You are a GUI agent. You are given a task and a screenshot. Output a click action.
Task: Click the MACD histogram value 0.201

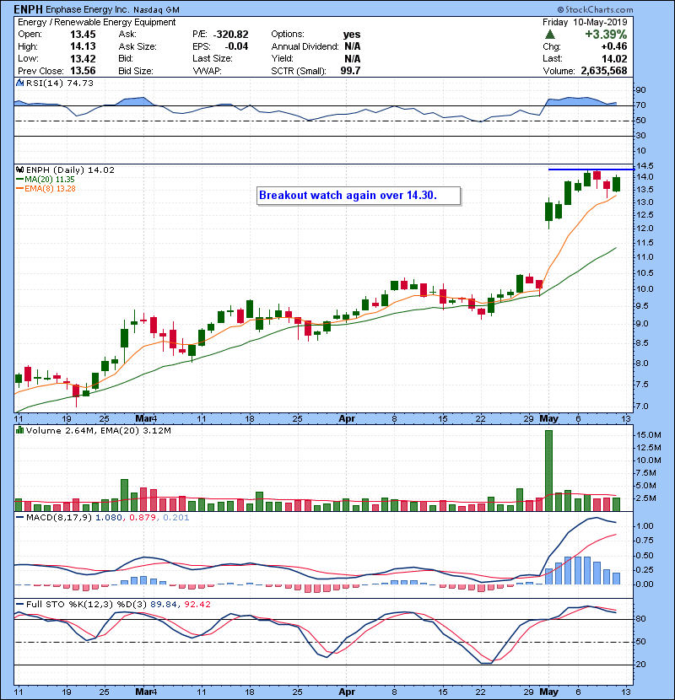tap(176, 518)
